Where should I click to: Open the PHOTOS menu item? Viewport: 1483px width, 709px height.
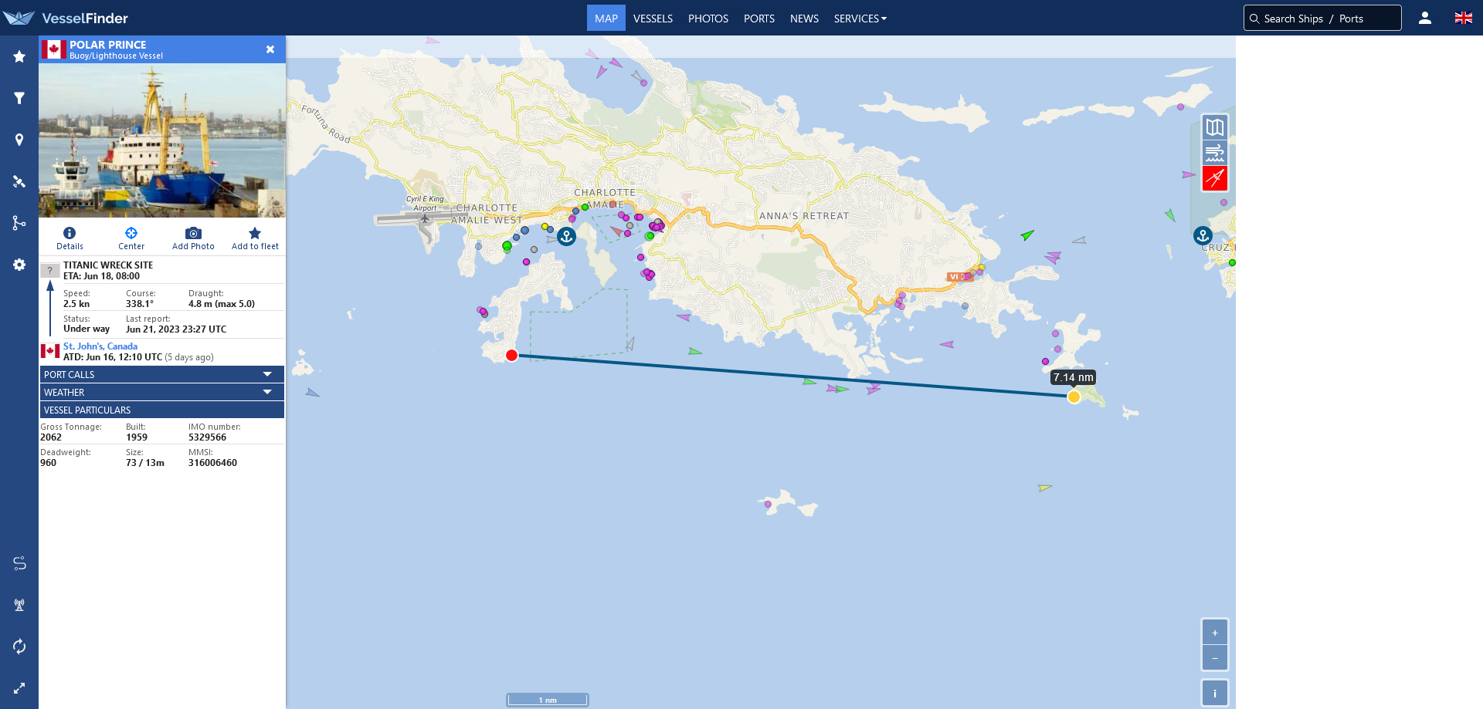[x=708, y=19]
